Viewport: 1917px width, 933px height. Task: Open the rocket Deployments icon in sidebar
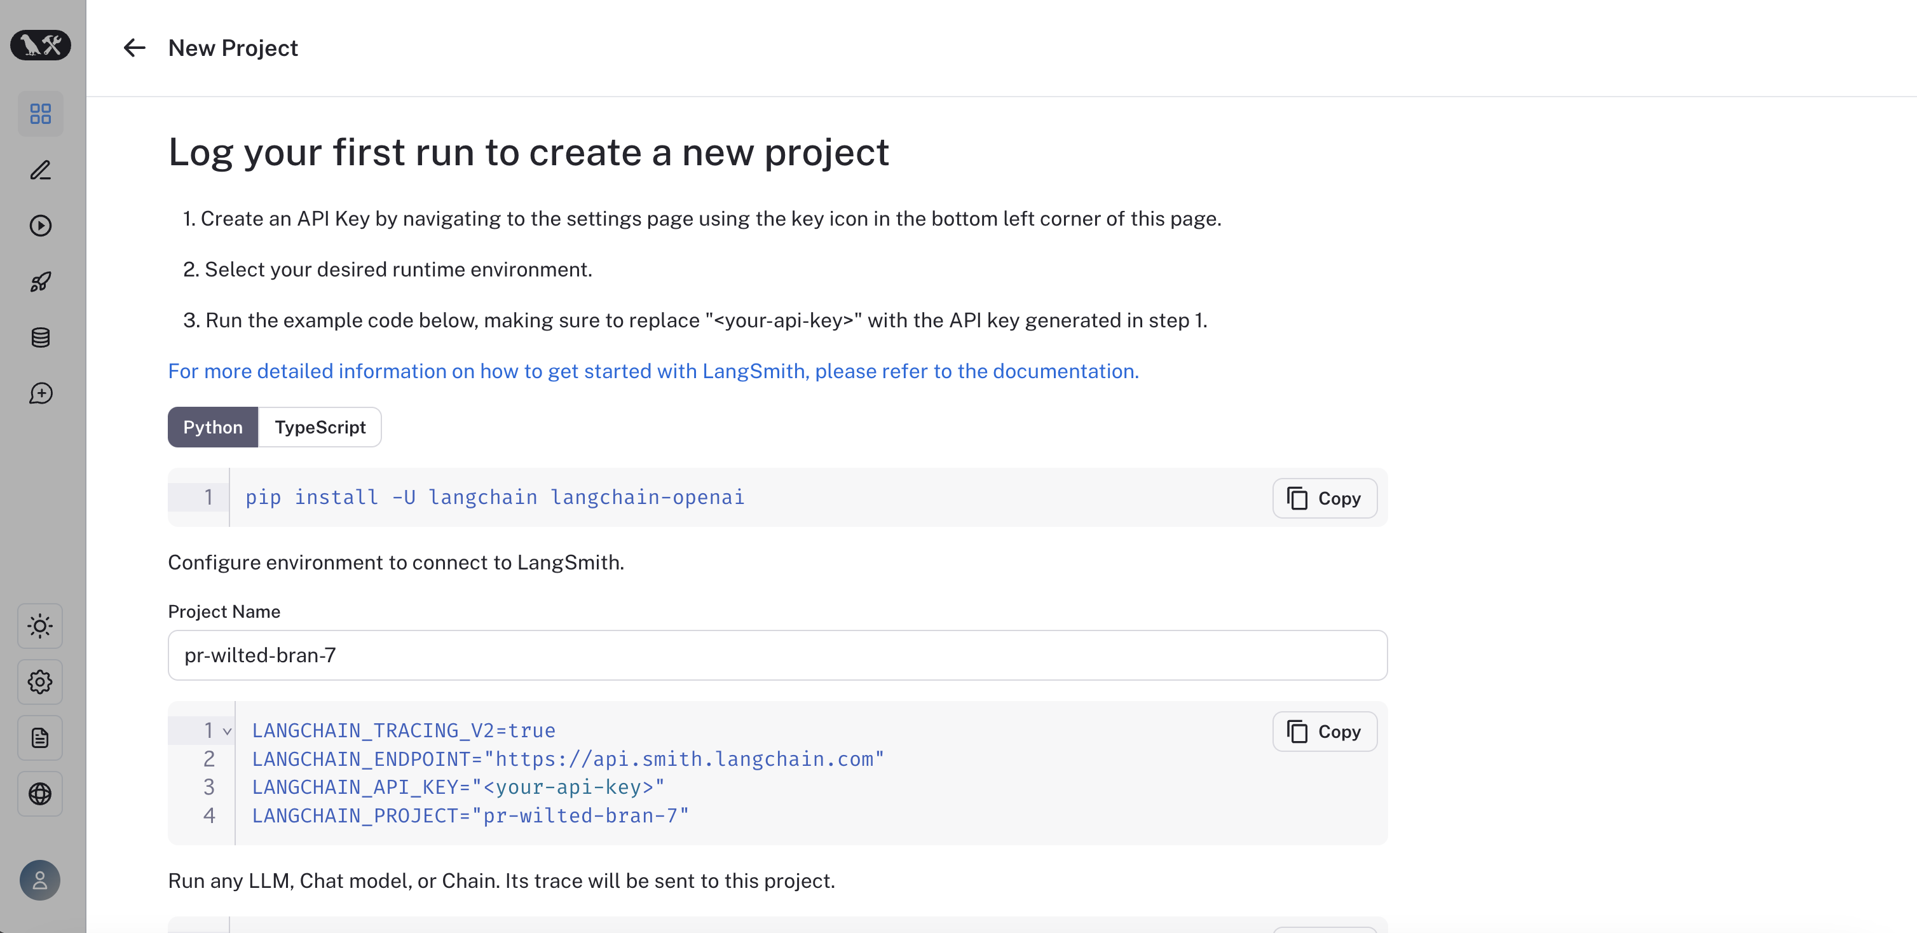point(41,282)
